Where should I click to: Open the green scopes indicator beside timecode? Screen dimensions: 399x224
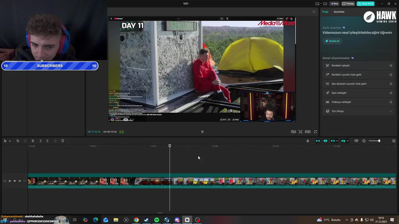coord(122,132)
